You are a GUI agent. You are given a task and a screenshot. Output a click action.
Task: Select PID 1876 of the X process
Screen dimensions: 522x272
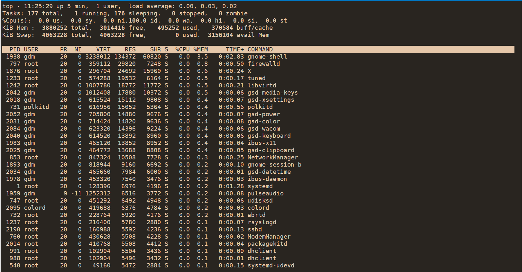click(13, 71)
